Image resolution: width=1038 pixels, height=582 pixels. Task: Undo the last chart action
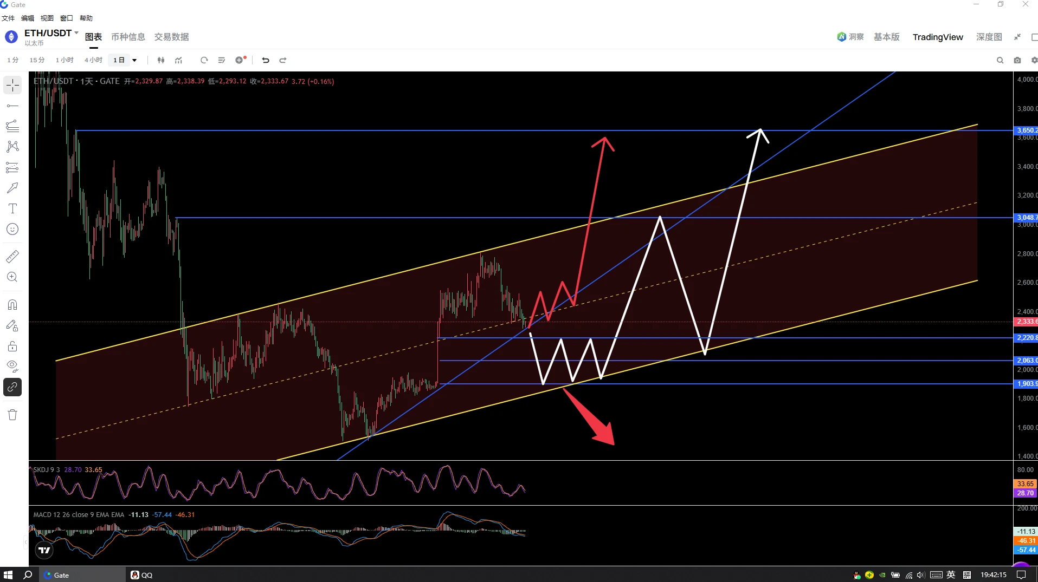pos(266,60)
